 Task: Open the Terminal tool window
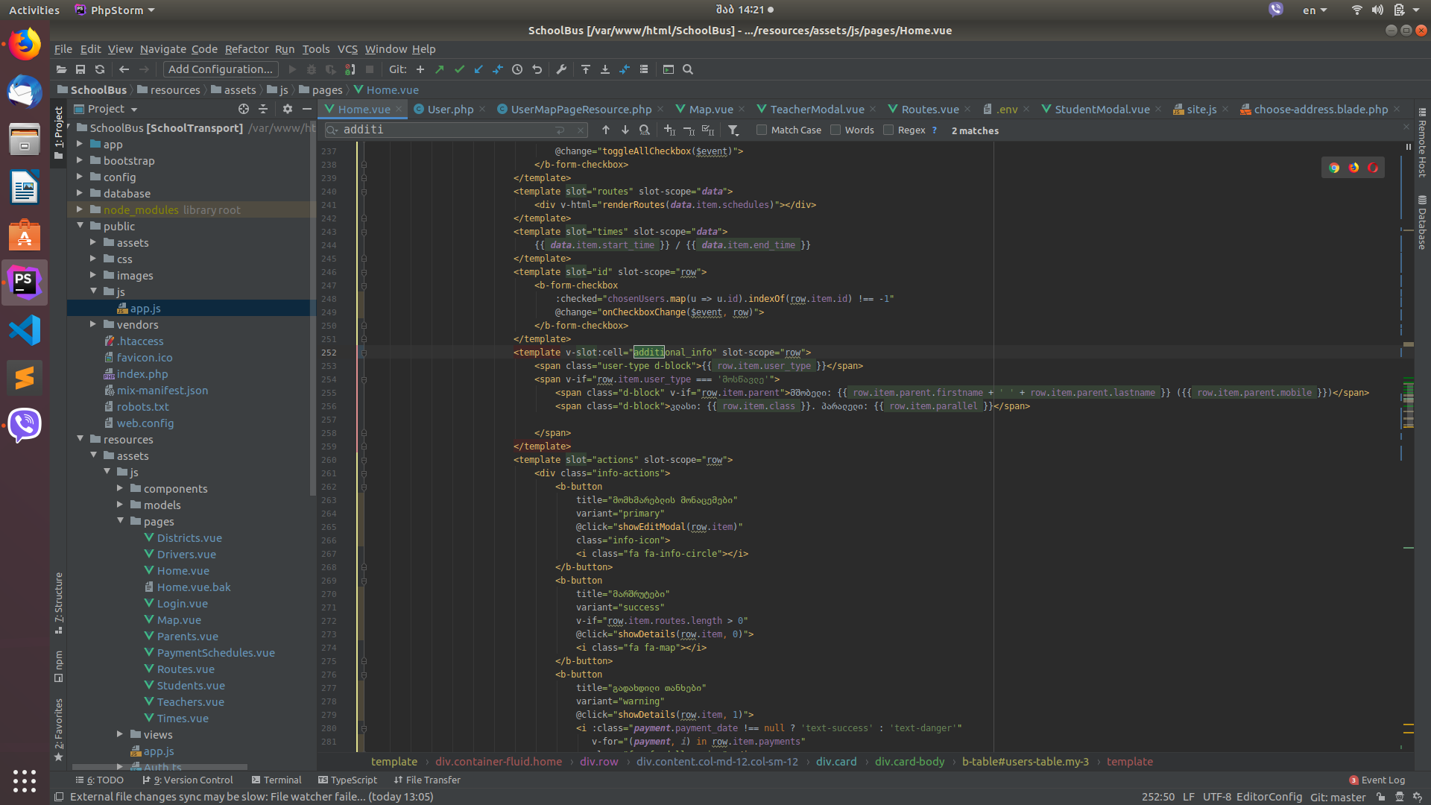pyautogui.click(x=277, y=780)
